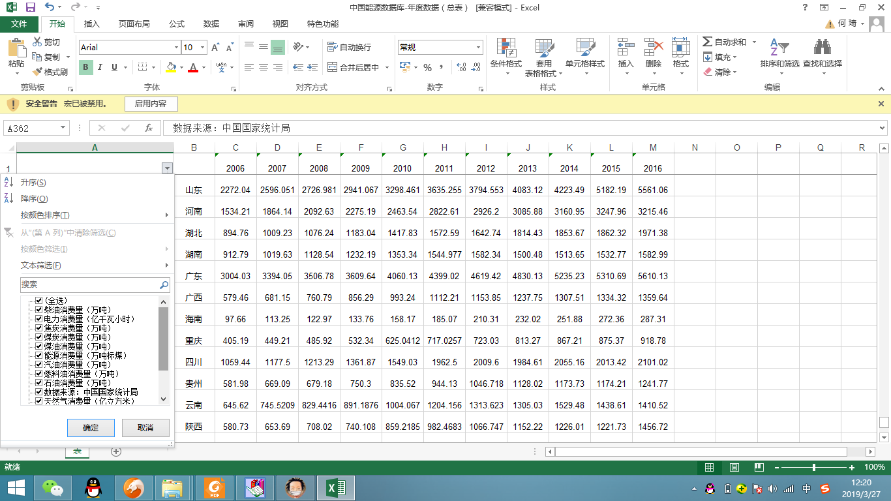Image resolution: width=891 pixels, height=501 pixels.
Task: Click the 取消 button in filter panel
Action: (x=145, y=428)
